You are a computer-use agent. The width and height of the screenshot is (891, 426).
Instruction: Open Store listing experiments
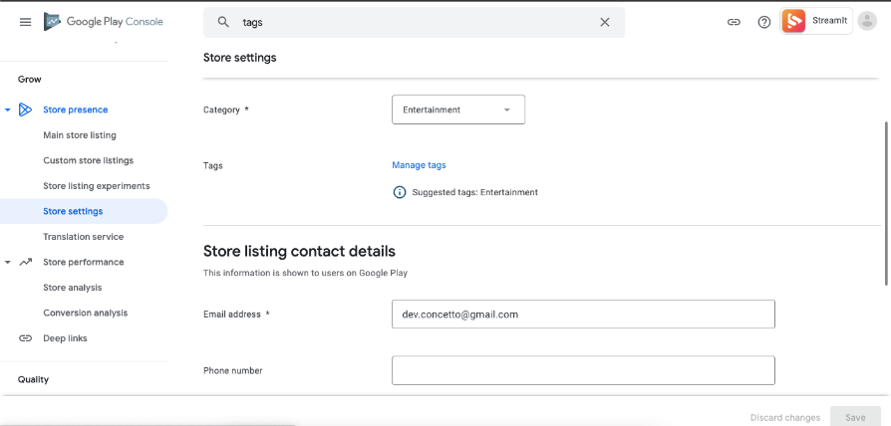(x=97, y=186)
